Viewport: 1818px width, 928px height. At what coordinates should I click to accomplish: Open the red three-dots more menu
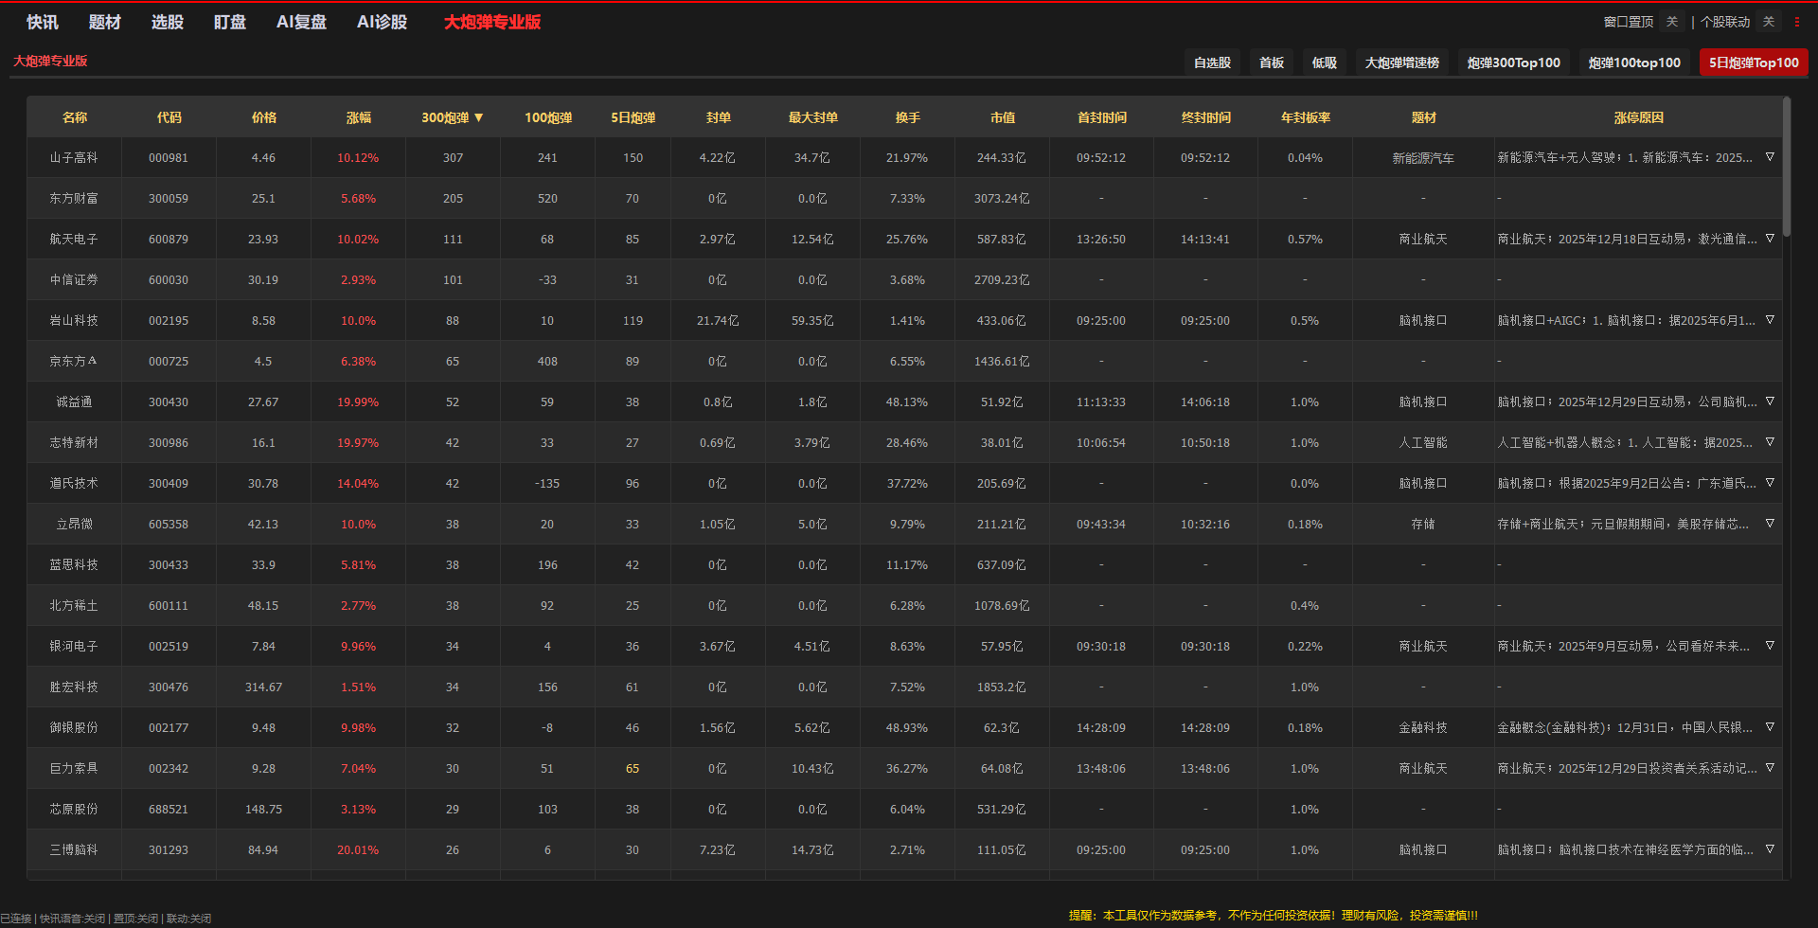click(x=1797, y=22)
